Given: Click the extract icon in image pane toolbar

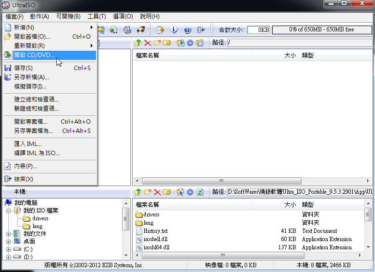Looking at the screenshot, I should tap(181, 43).
